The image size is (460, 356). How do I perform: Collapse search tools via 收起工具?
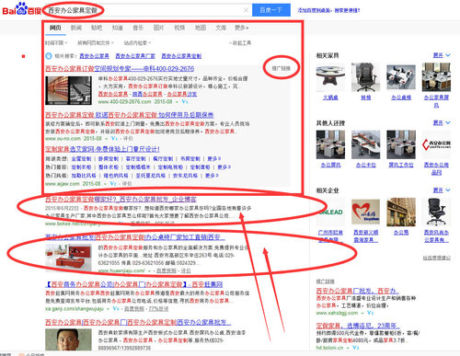tap(240, 42)
